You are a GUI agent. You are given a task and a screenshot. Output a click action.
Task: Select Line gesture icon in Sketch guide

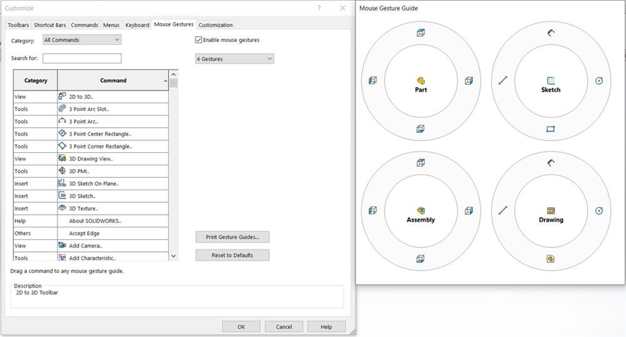click(x=503, y=81)
